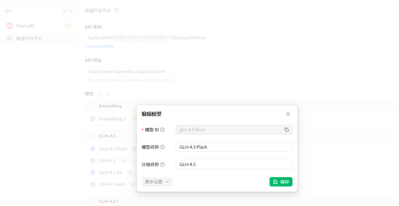Click the model count badge beside 模型
Screen dimensions: 399x206
(99, 93)
